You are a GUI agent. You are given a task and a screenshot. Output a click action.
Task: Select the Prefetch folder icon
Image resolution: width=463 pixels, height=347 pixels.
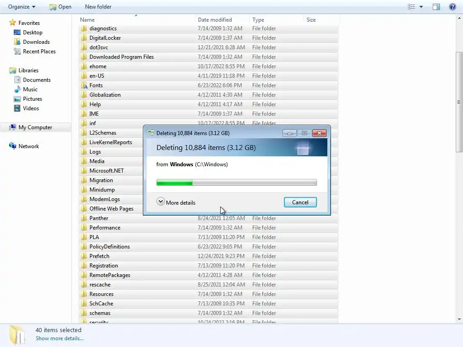click(x=84, y=256)
